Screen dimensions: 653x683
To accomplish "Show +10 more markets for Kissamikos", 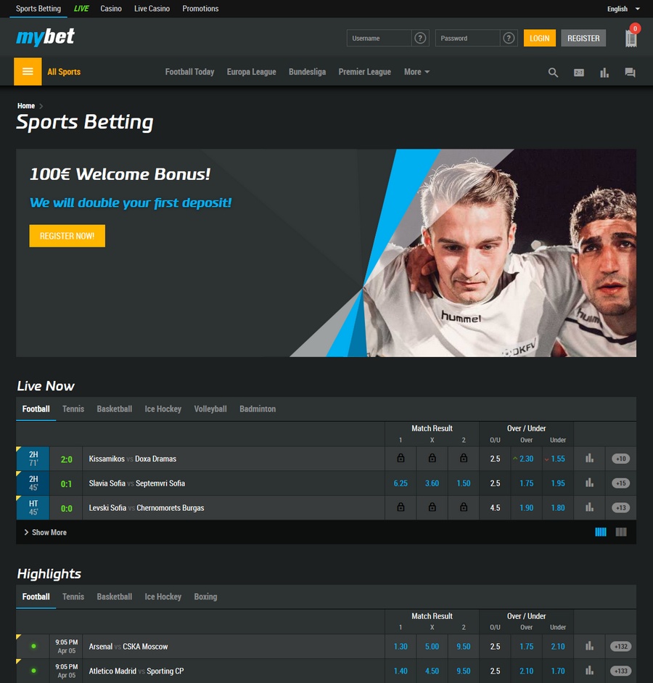I will click(x=621, y=459).
